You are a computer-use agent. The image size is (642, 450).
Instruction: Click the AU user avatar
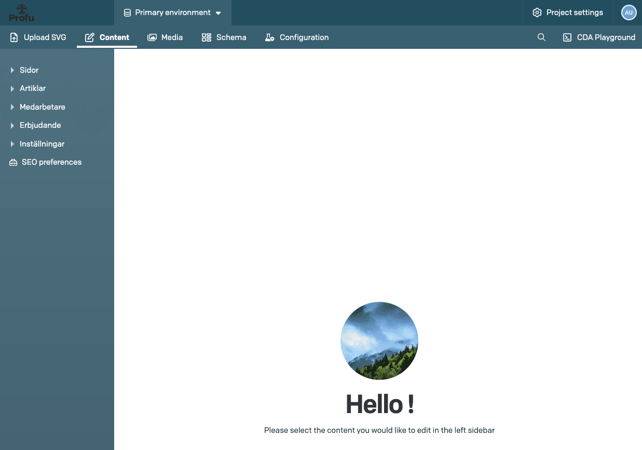[x=629, y=12]
